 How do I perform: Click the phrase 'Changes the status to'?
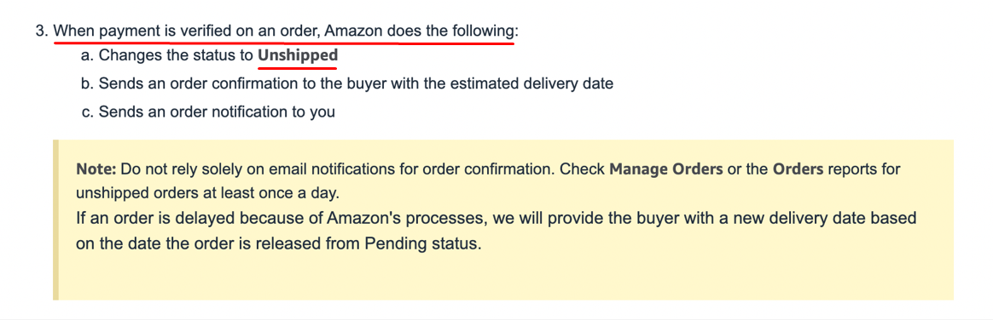coord(176,55)
